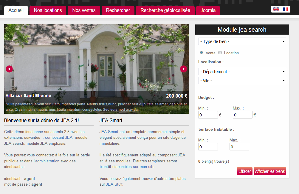Open the Ville dropdown list
This screenshot has width=299, height=194.
click(x=242, y=80)
